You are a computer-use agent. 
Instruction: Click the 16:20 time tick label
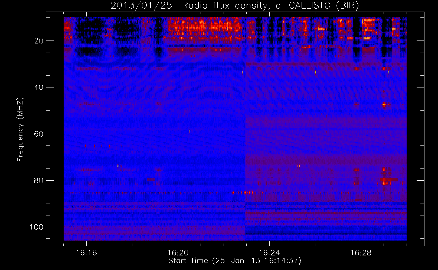[x=178, y=253]
